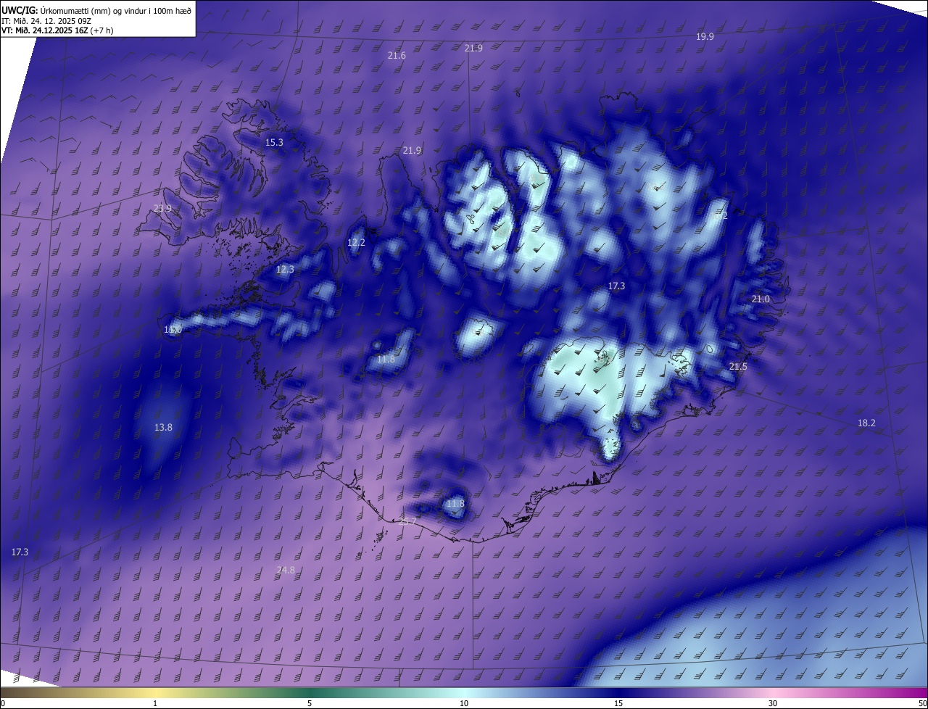The height and width of the screenshot is (709, 928).
Task: Click the 21.0 value label on the map
Action: (x=761, y=299)
